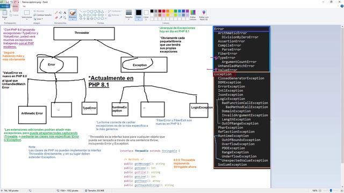Click Editar colores button
Viewport: 344px width, 193px height.
coord(193,15)
